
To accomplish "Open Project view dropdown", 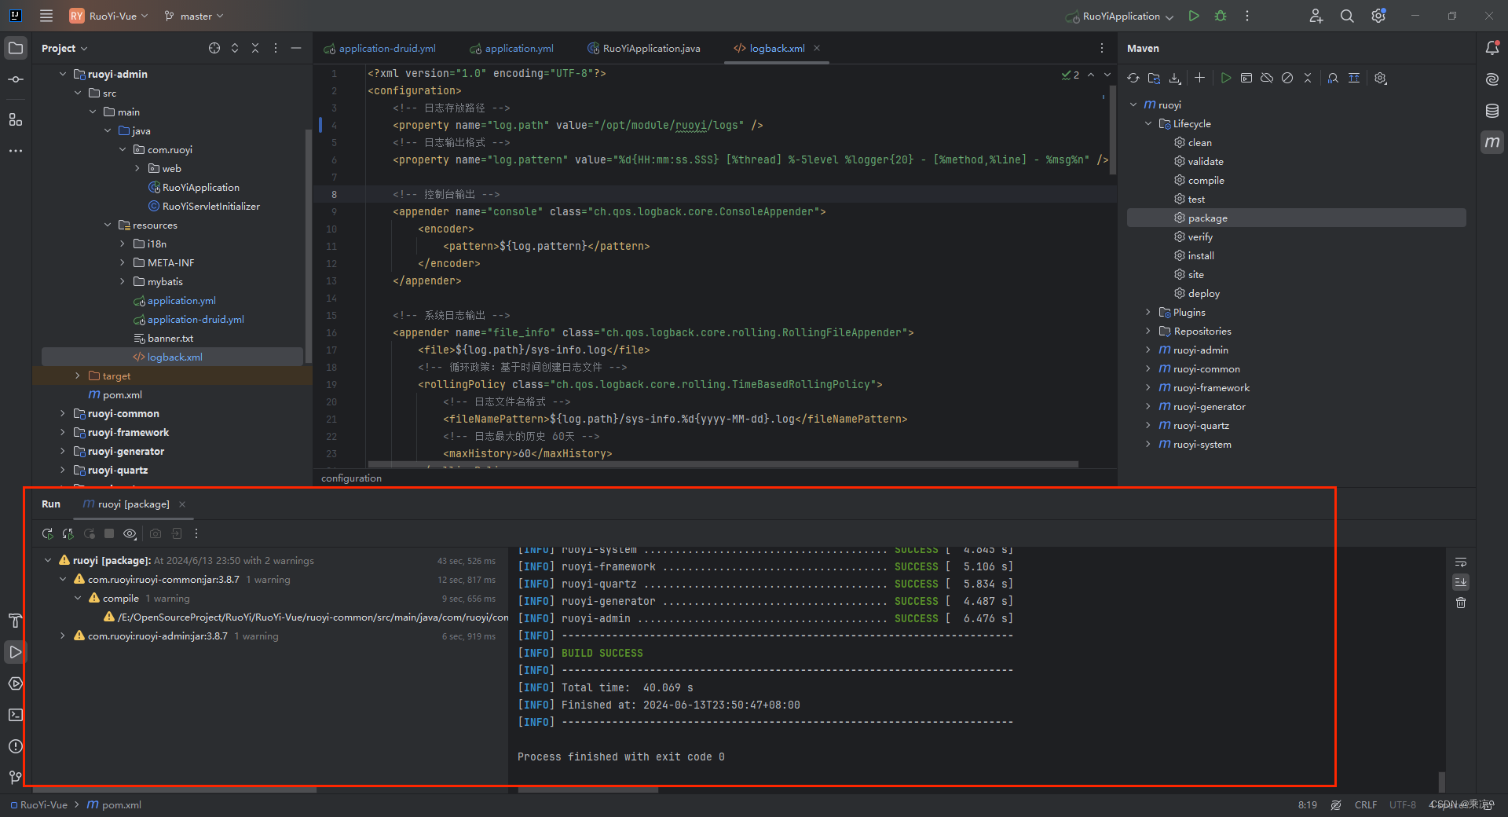I will (64, 48).
